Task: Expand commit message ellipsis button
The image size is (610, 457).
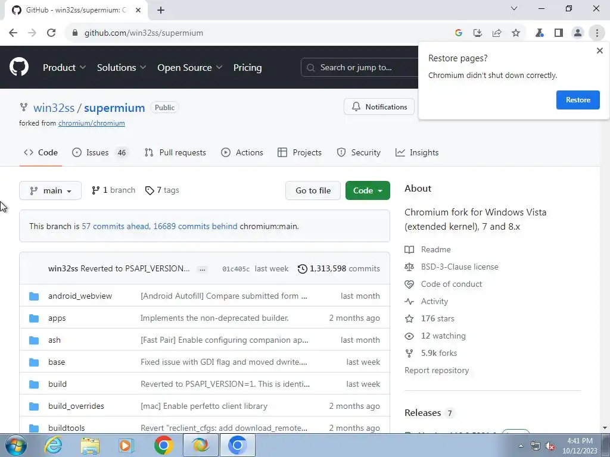Action: point(203,269)
